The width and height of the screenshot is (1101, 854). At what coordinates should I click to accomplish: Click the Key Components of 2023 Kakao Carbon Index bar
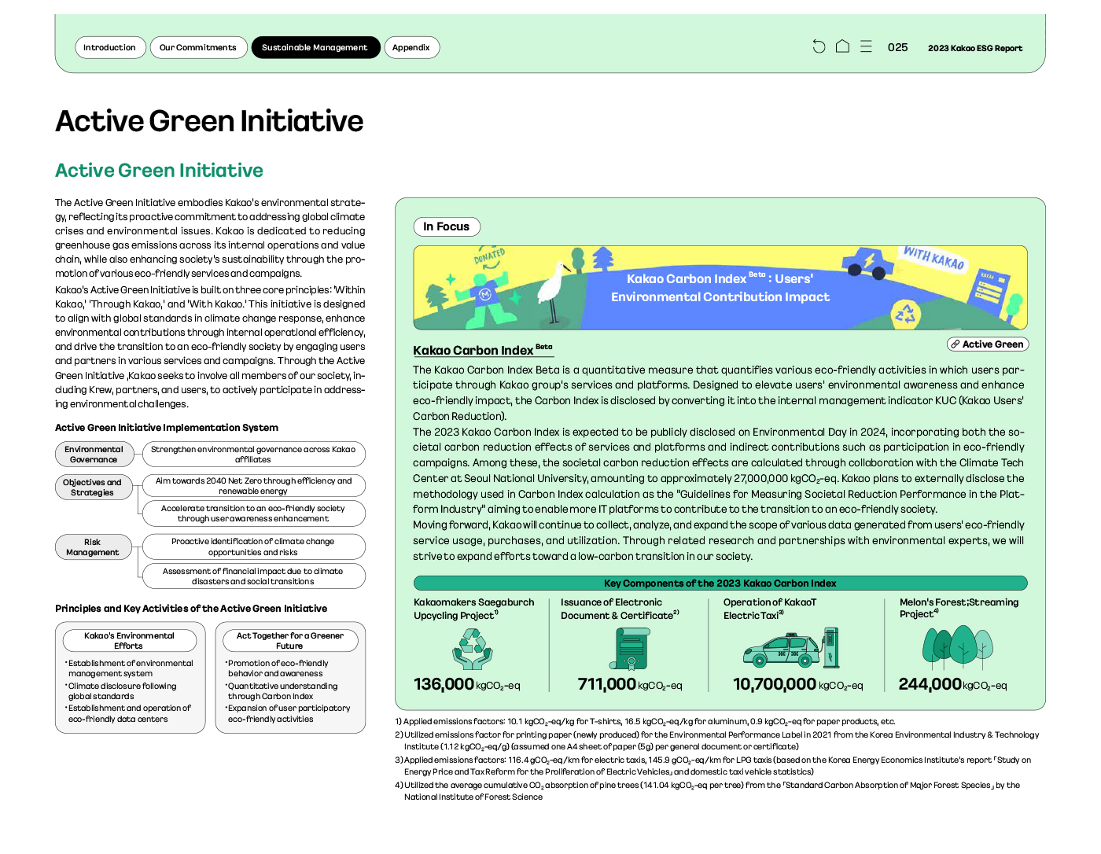(720, 583)
